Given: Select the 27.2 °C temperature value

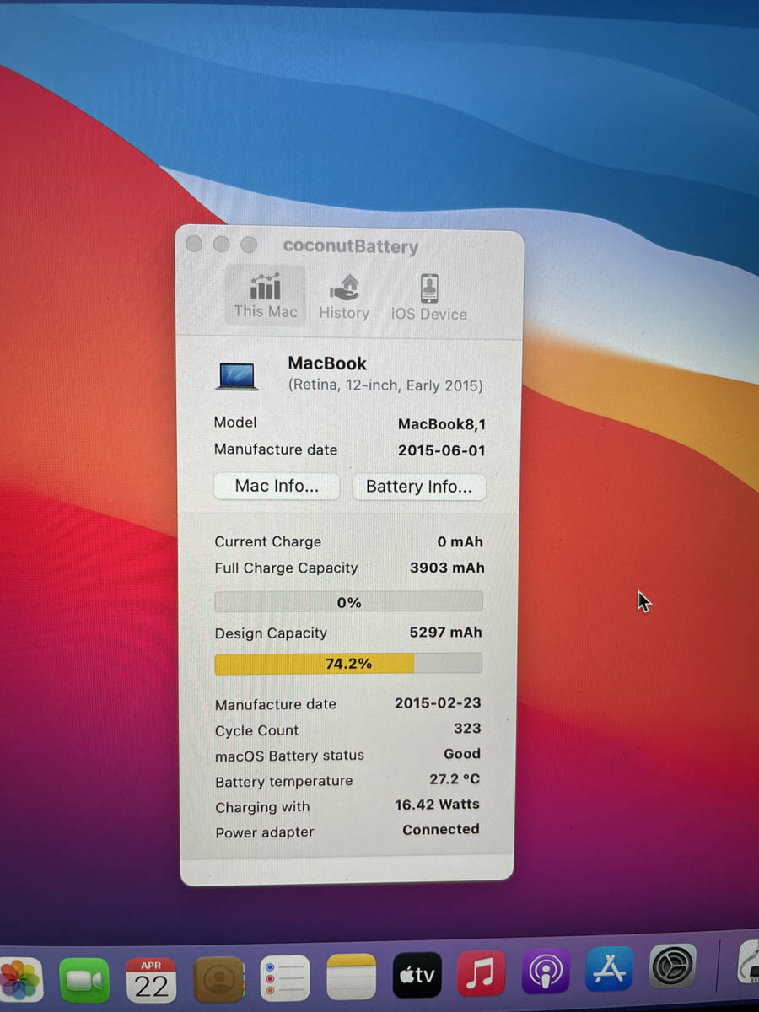Looking at the screenshot, I should [x=455, y=778].
